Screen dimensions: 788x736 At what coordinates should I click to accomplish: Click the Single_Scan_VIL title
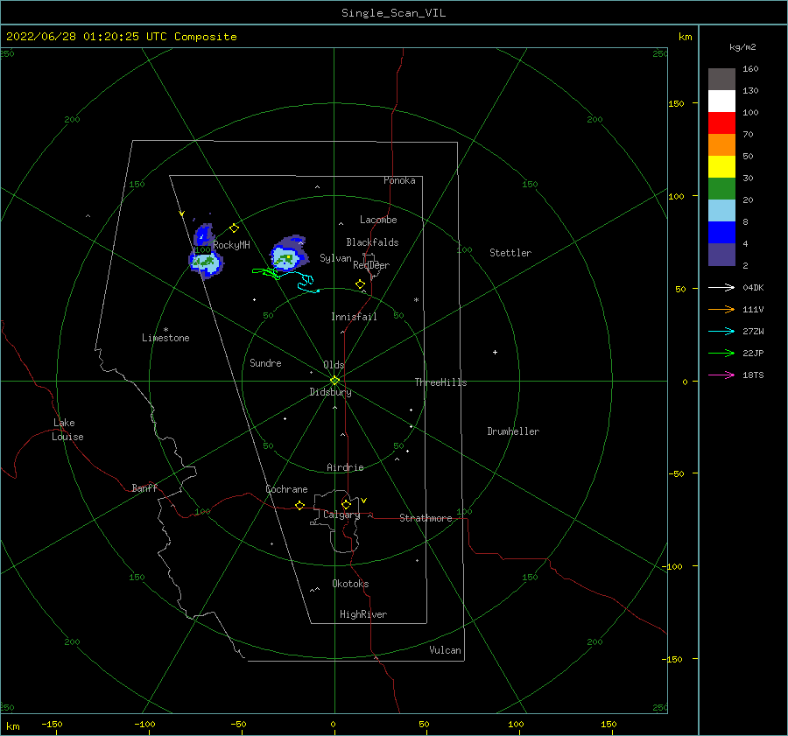pos(393,12)
